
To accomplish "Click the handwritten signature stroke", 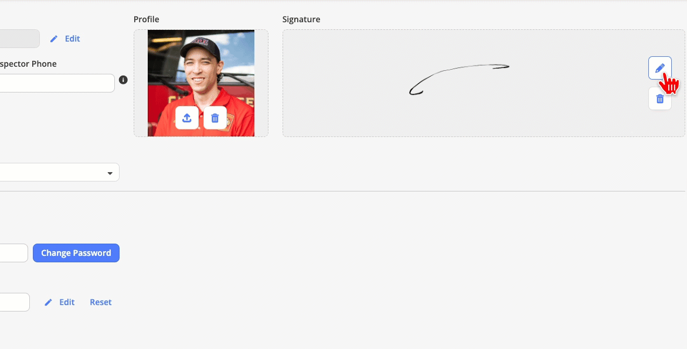I will pos(459,79).
